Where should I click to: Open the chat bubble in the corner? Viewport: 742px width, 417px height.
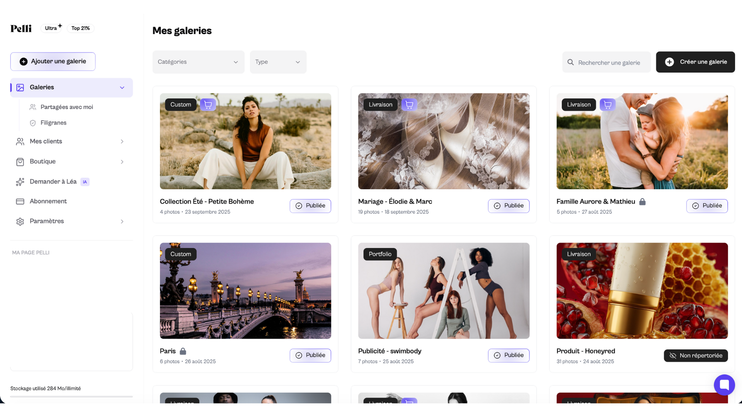coord(724,385)
